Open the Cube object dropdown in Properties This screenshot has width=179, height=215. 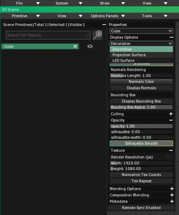coord(141,31)
